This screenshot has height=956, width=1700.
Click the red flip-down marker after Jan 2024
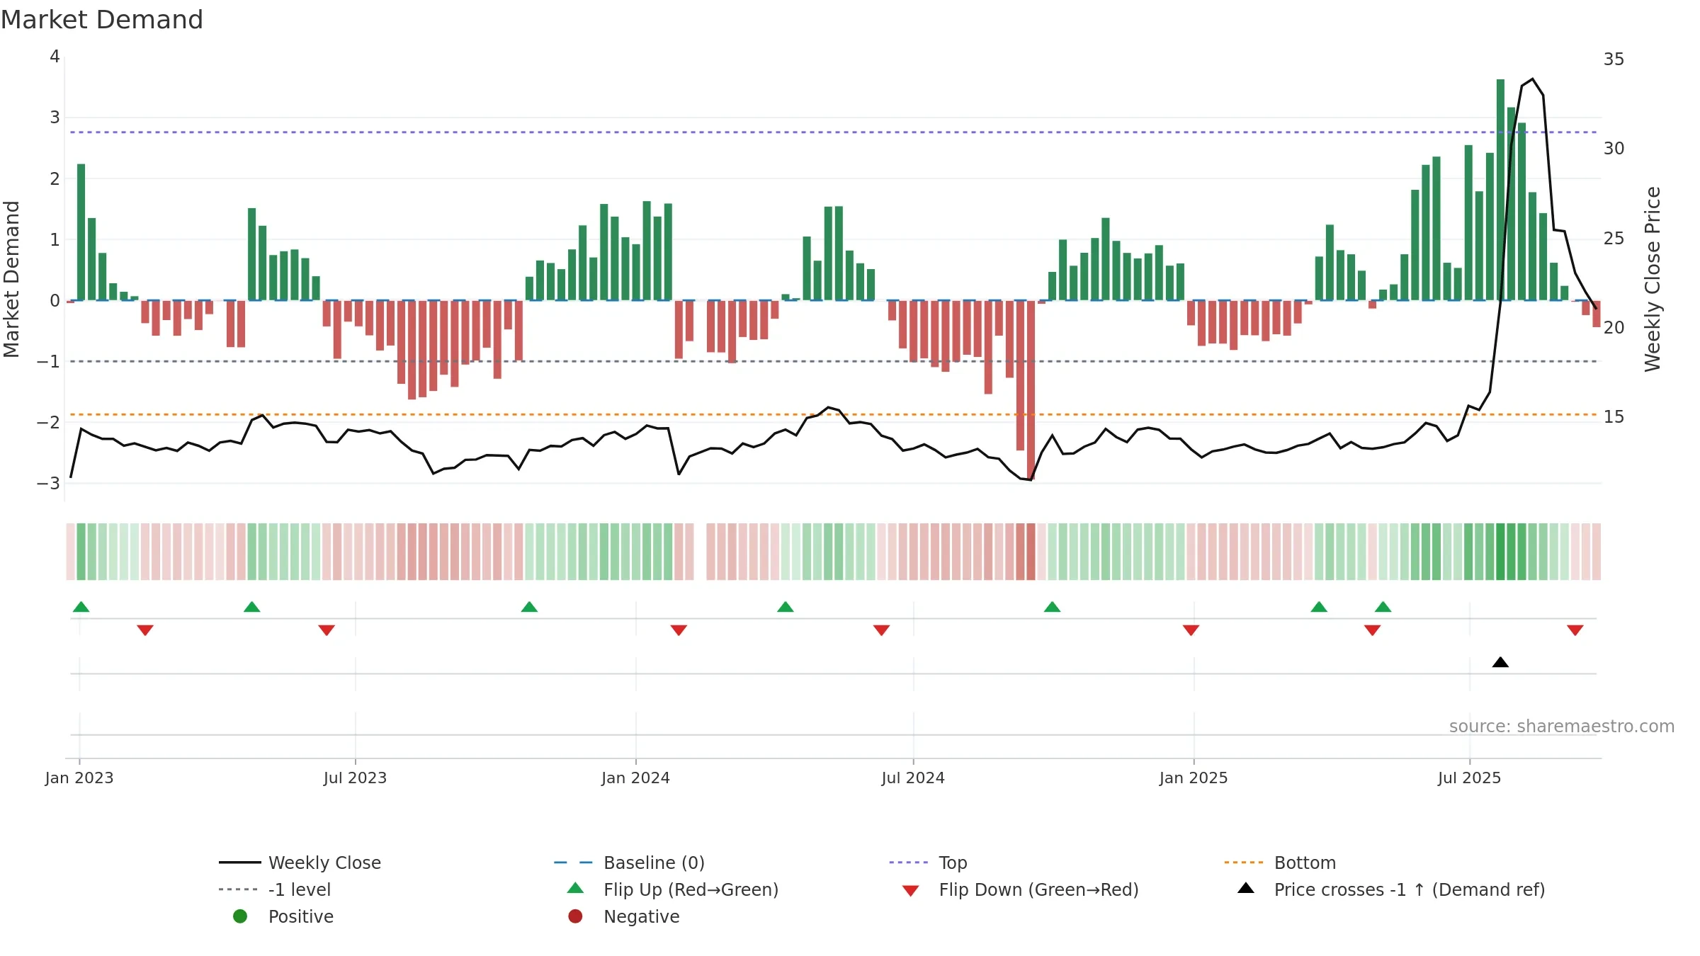(x=679, y=630)
